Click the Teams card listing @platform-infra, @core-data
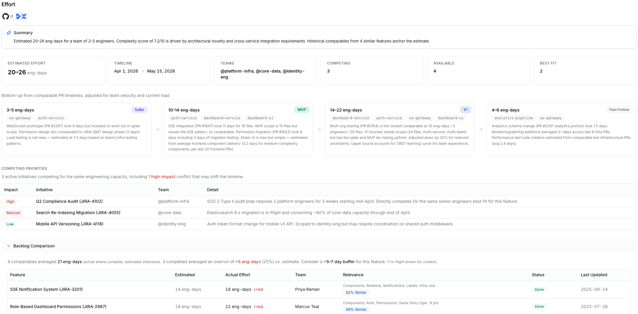 [266, 70]
